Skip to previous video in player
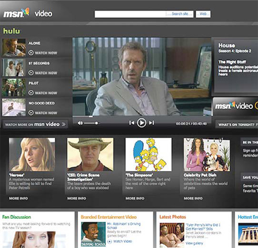 click(131, 123)
